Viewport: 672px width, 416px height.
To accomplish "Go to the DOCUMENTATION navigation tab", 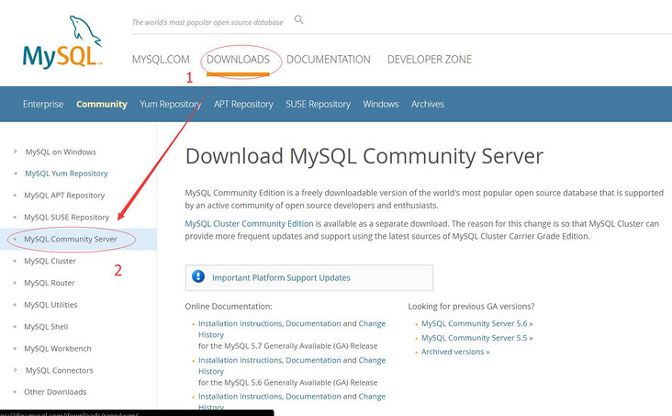I will [329, 59].
